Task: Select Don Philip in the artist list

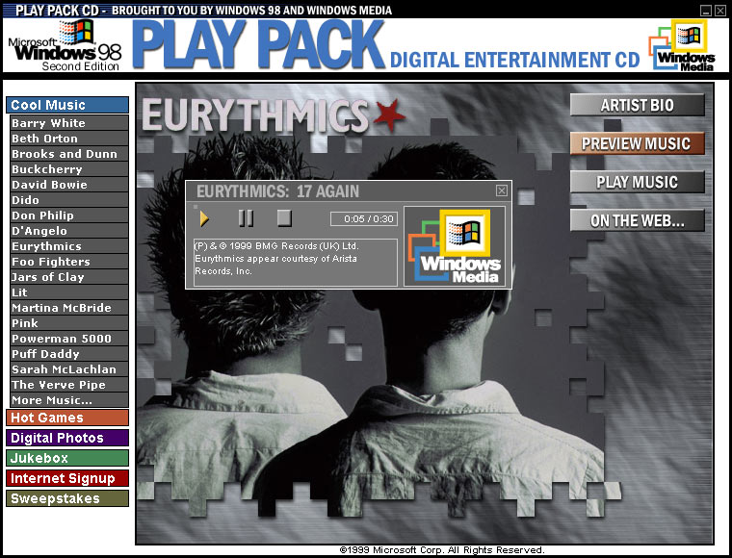Action: pyautogui.click(x=69, y=216)
